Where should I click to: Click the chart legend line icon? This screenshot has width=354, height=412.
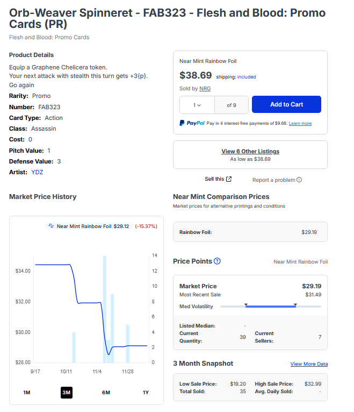point(51,226)
